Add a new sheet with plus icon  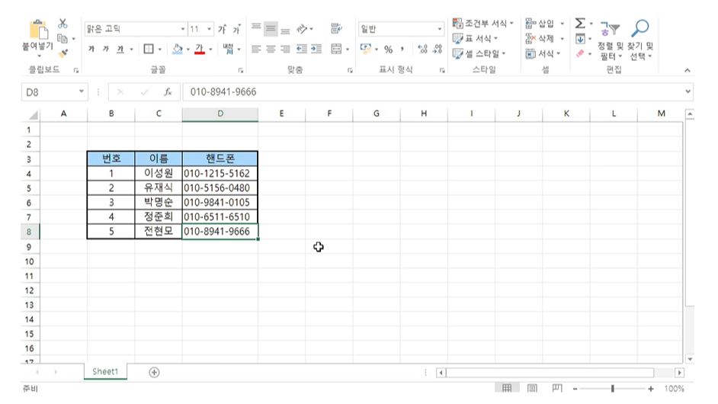tap(154, 372)
